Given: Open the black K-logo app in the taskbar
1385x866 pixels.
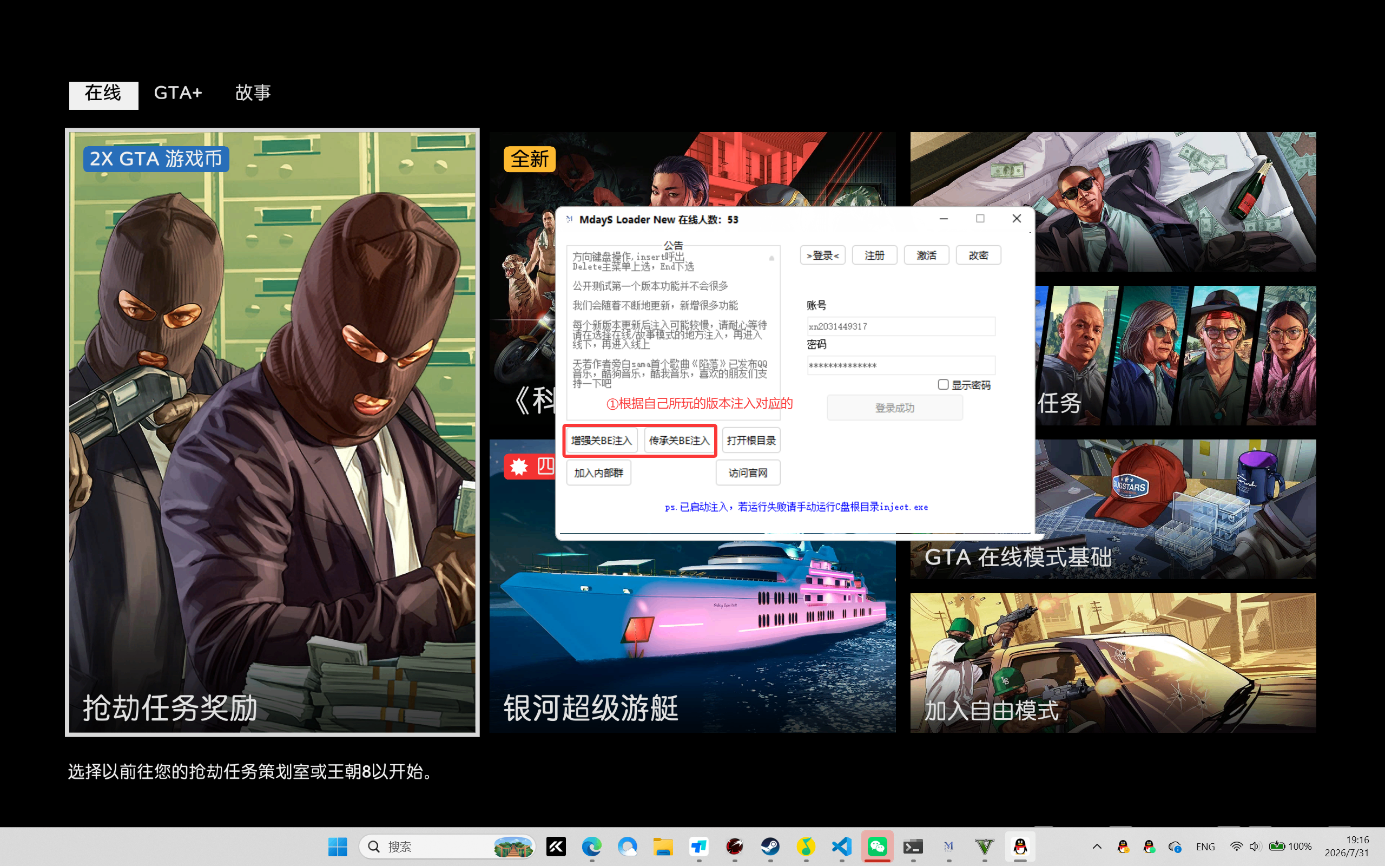Looking at the screenshot, I should [x=556, y=847].
